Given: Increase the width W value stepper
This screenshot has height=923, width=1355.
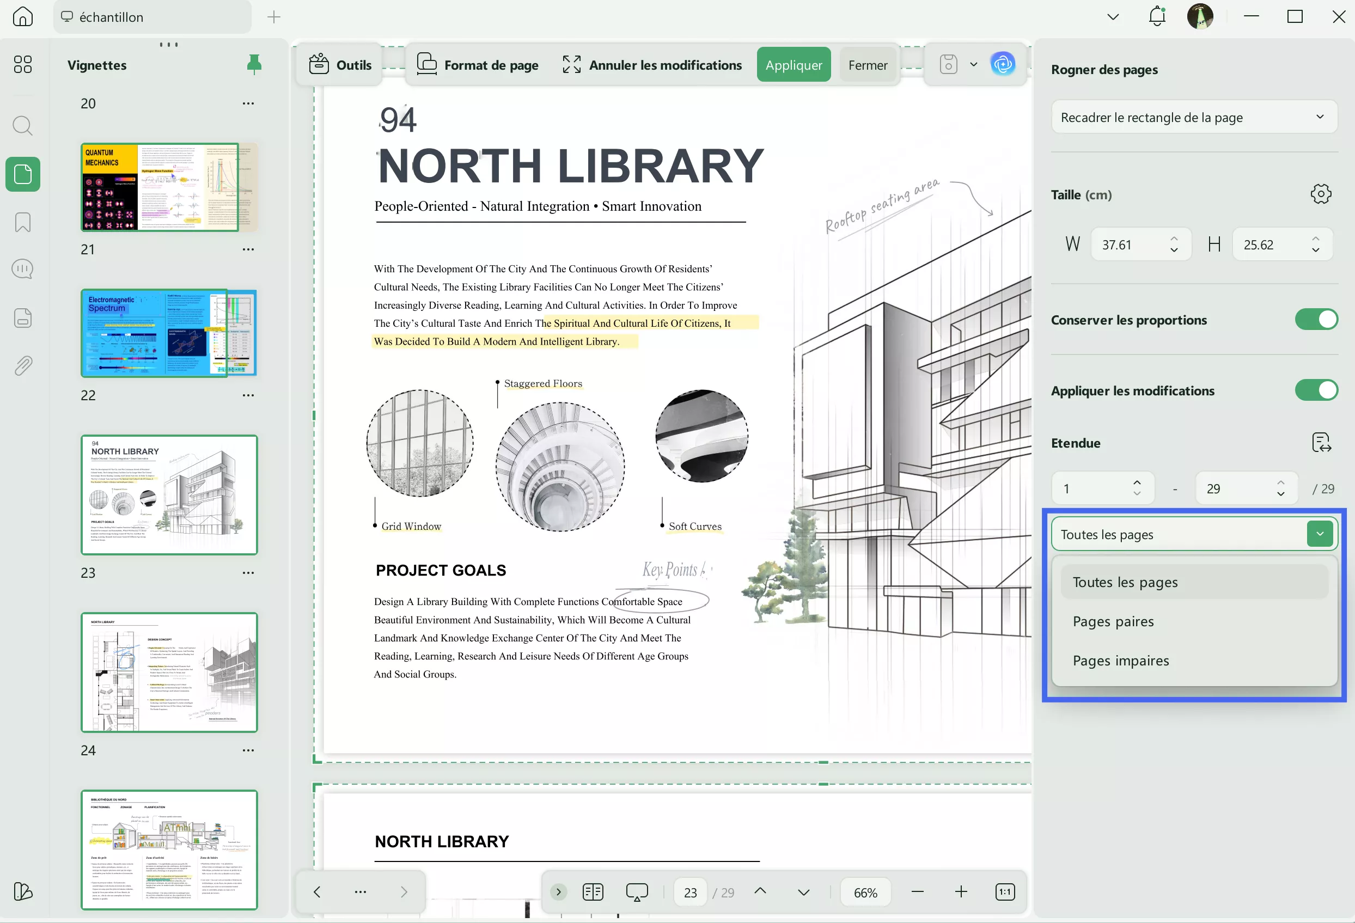Looking at the screenshot, I should pyautogui.click(x=1174, y=239).
